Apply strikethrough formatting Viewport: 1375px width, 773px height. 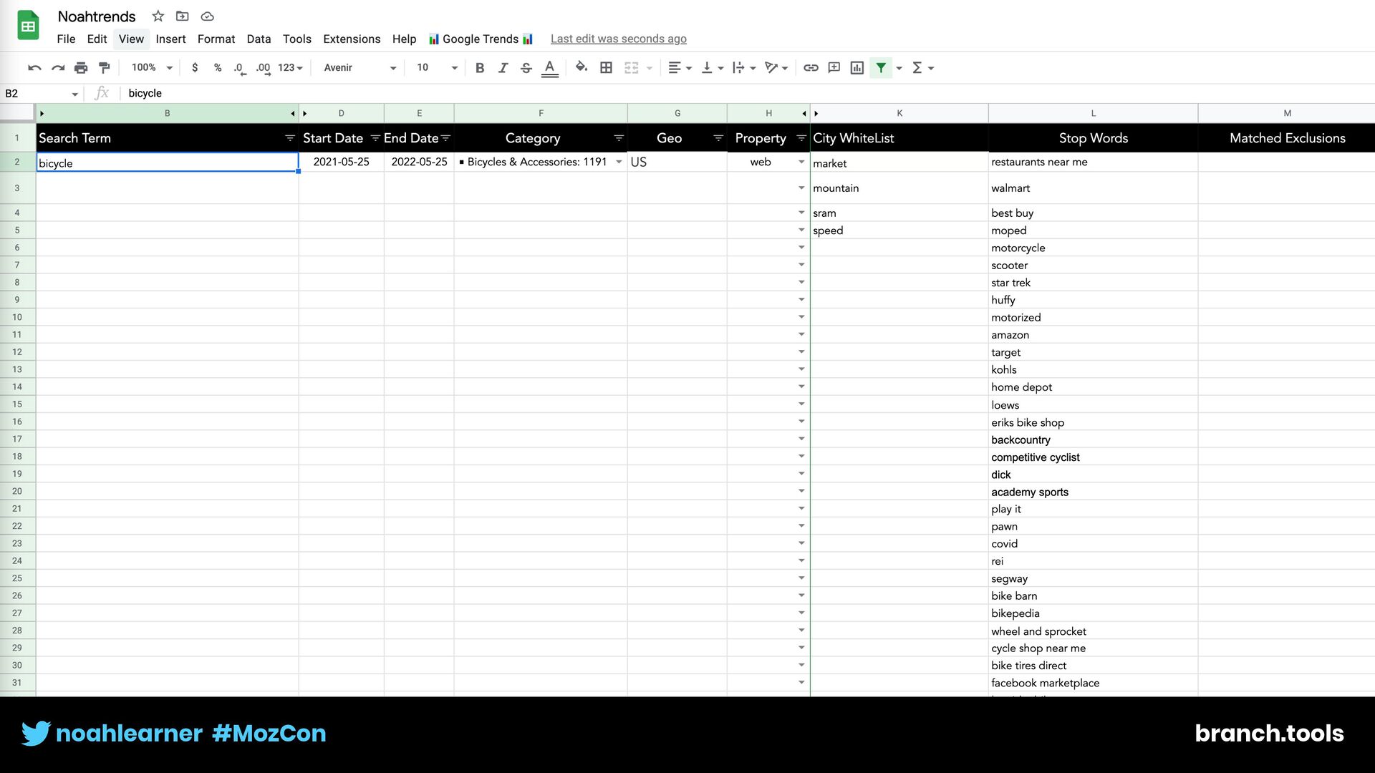(526, 68)
